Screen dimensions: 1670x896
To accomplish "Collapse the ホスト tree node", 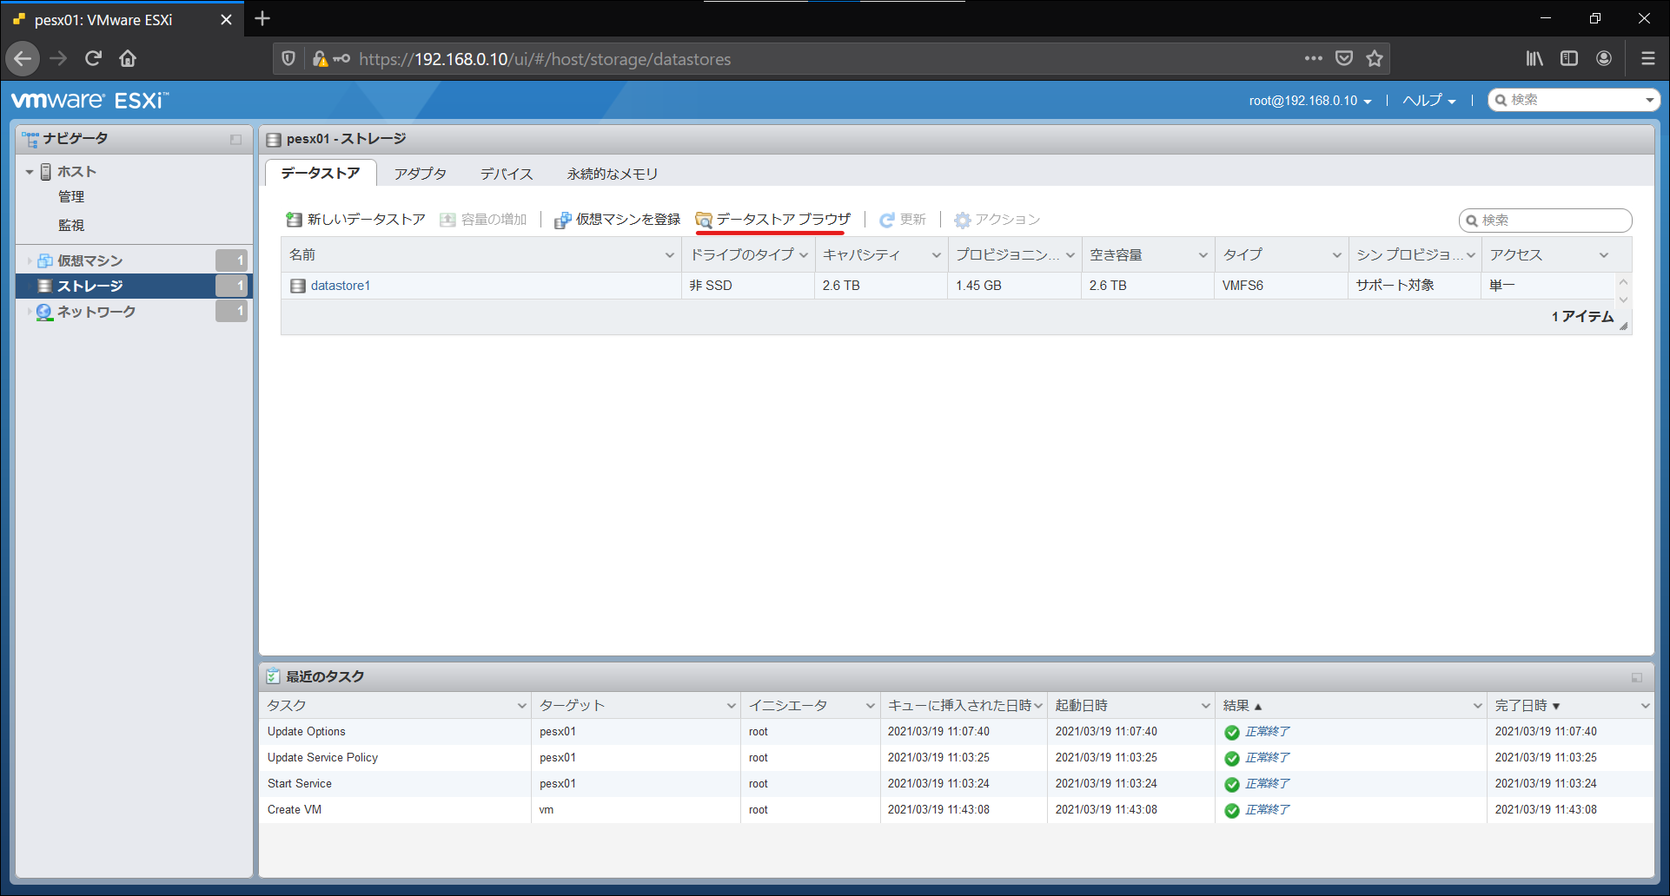I will coord(30,172).
